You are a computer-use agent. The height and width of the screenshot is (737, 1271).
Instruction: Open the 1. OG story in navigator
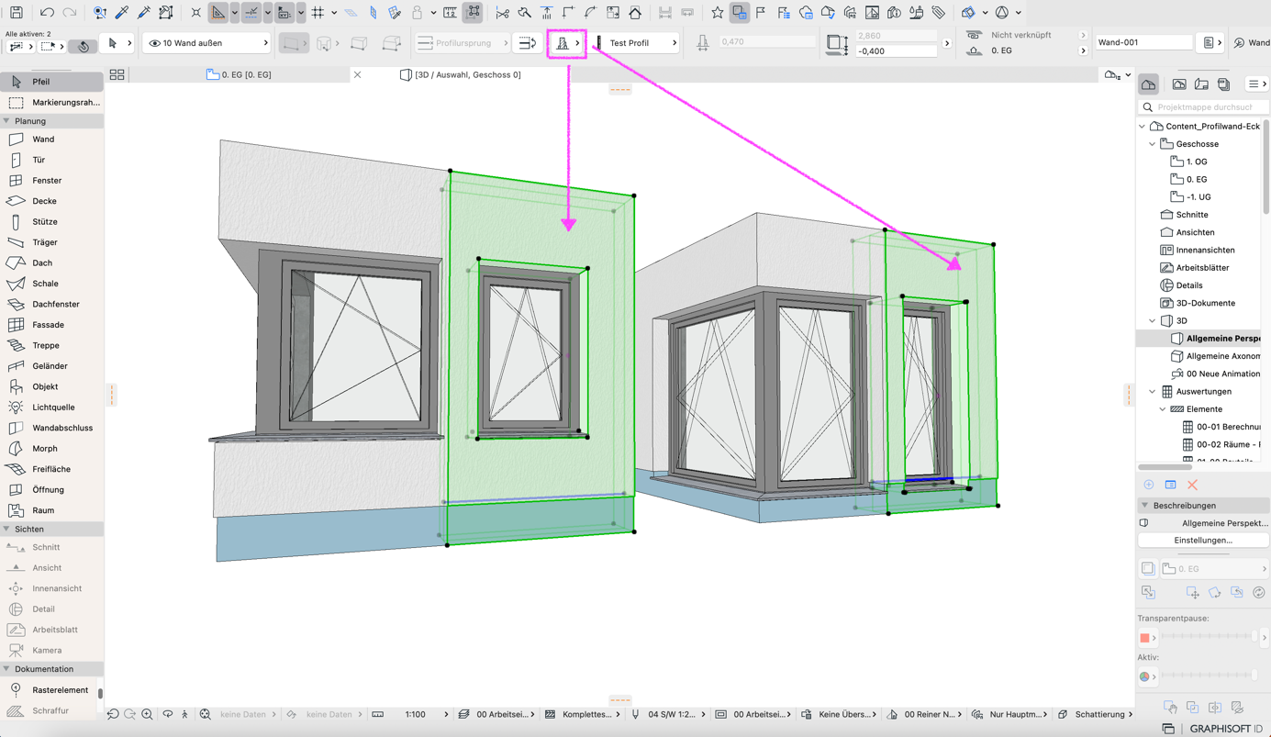(1196, 162)
